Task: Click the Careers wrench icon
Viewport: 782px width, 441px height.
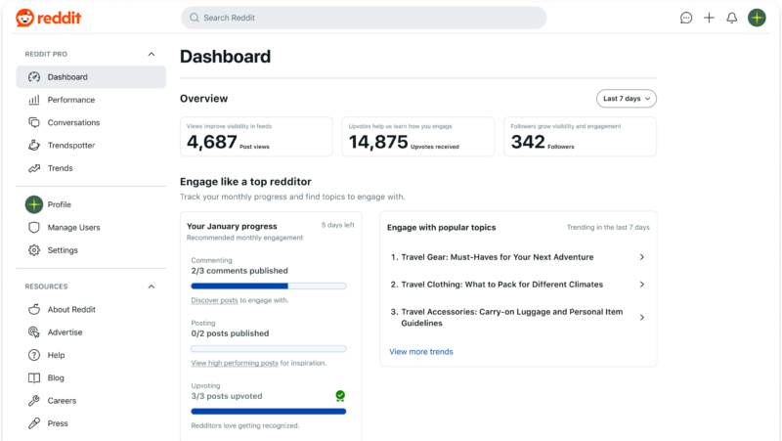Action: click(34, 401)
